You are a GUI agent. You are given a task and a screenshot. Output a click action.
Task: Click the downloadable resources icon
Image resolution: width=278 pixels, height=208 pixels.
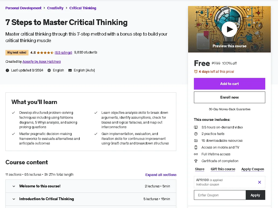coord(196,141)
